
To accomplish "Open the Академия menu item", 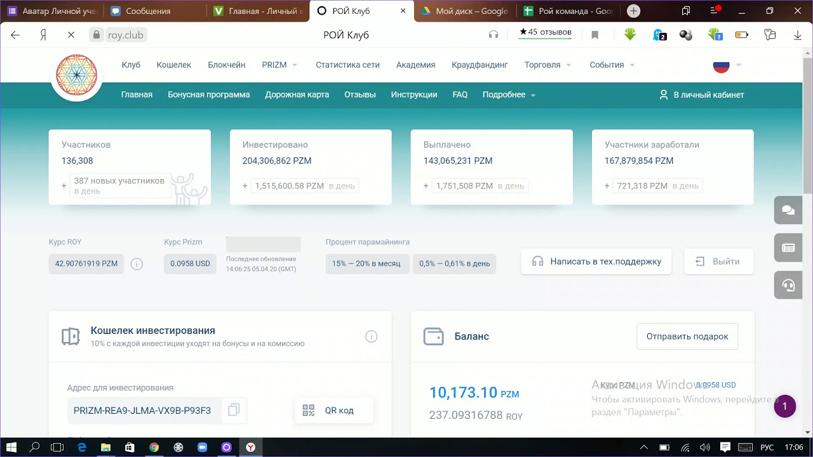I will click(415, 65).
